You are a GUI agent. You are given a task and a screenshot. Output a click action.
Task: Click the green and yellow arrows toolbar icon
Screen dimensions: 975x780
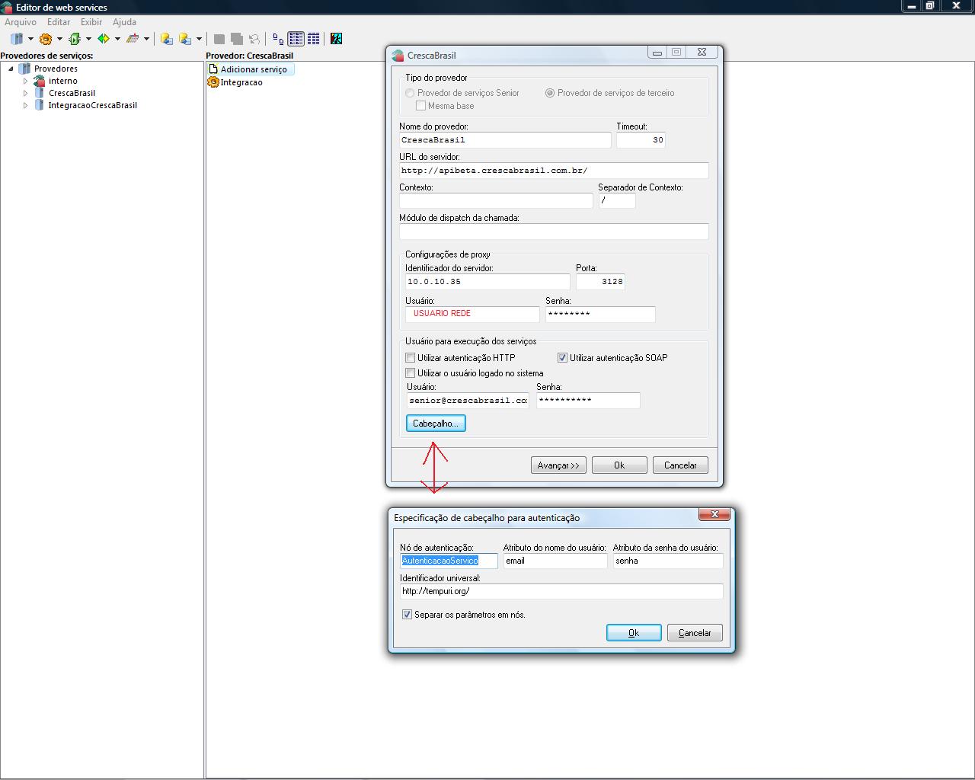point(104,39)
